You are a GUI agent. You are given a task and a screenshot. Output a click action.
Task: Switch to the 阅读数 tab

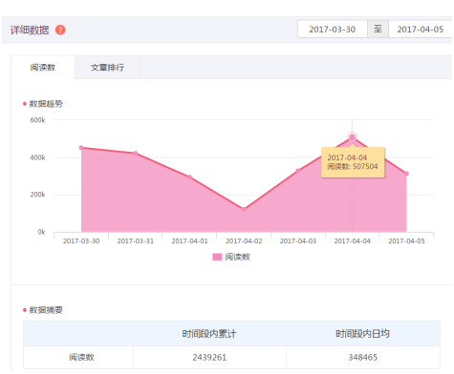point(43,68)
